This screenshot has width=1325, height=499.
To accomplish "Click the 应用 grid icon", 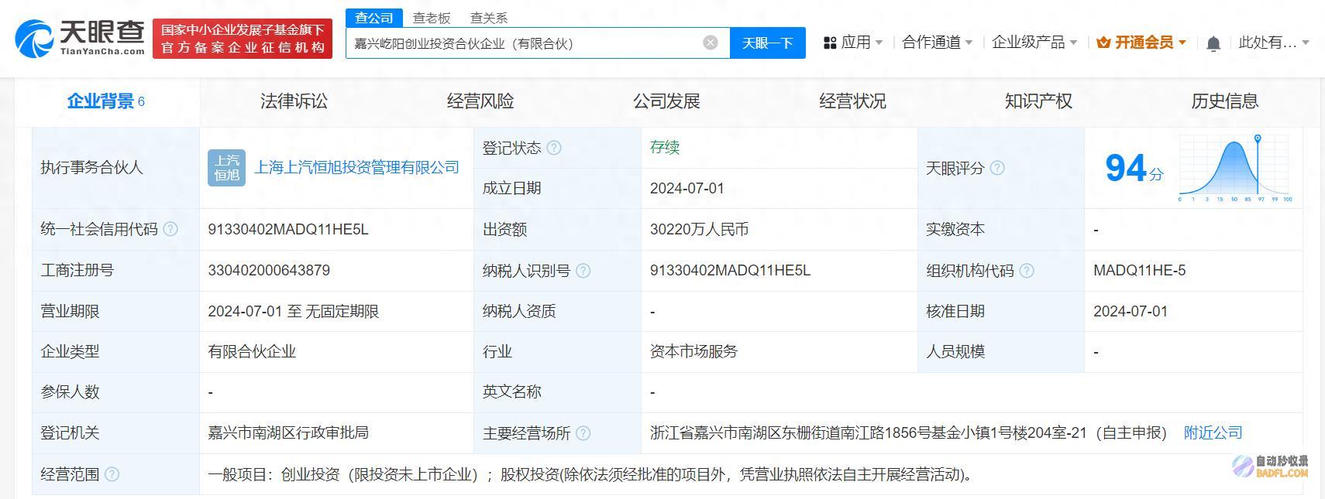I will pos(830,43).
